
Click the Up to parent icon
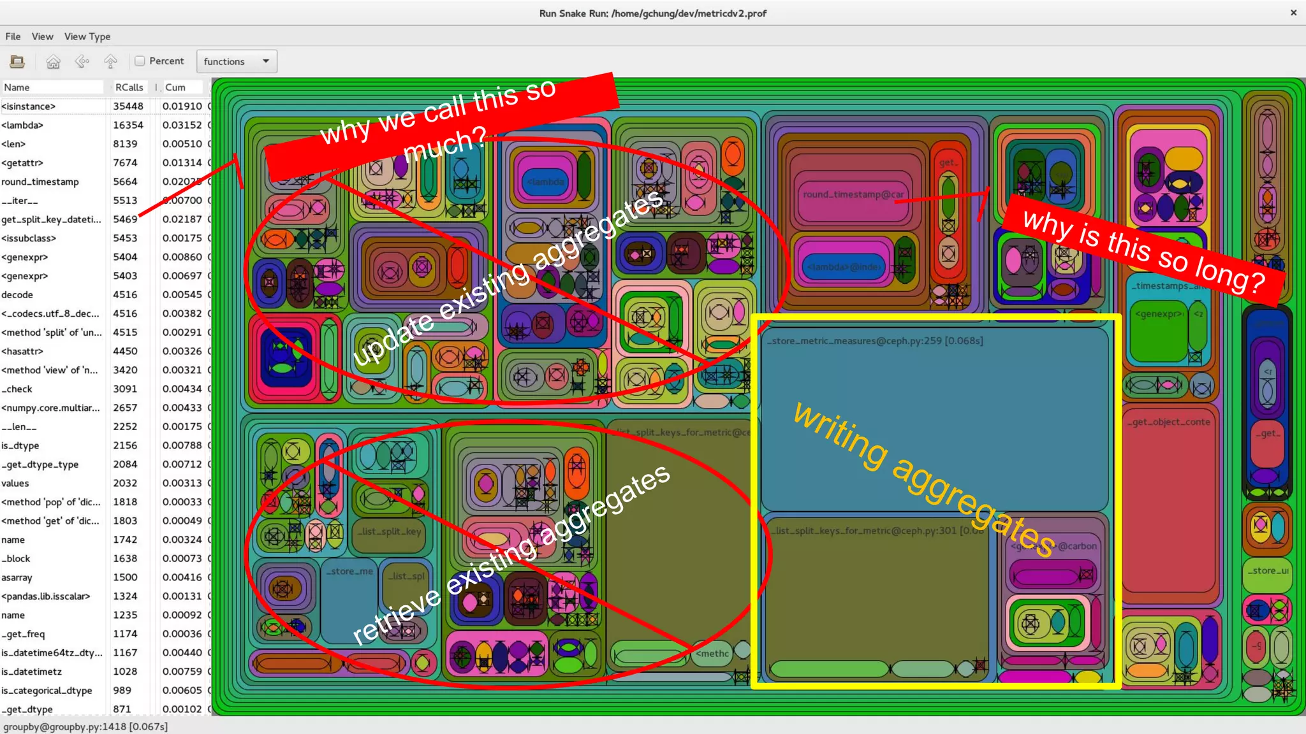pos(110,61)
